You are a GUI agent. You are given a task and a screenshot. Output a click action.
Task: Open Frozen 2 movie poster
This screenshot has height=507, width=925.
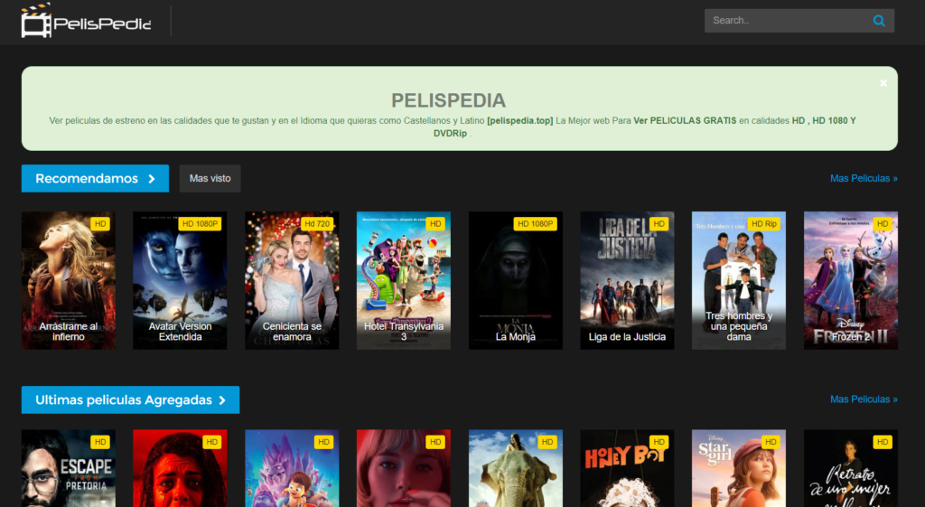(x=851, y=280)
